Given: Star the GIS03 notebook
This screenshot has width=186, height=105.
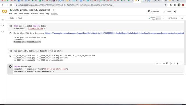Looking at the screenshot, I should tap(53, 10).
